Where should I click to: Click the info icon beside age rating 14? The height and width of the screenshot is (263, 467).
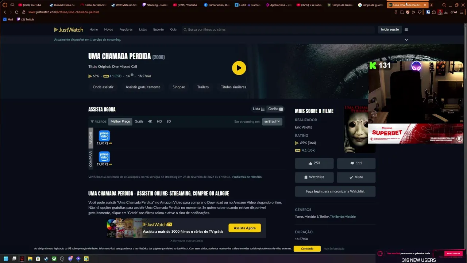(x=132, y=76)
